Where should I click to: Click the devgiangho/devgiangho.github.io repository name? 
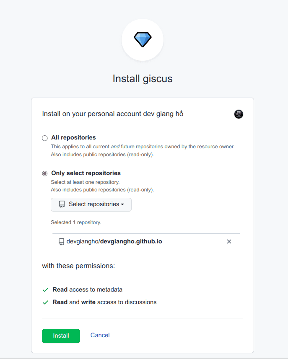[x=114, y=242]
